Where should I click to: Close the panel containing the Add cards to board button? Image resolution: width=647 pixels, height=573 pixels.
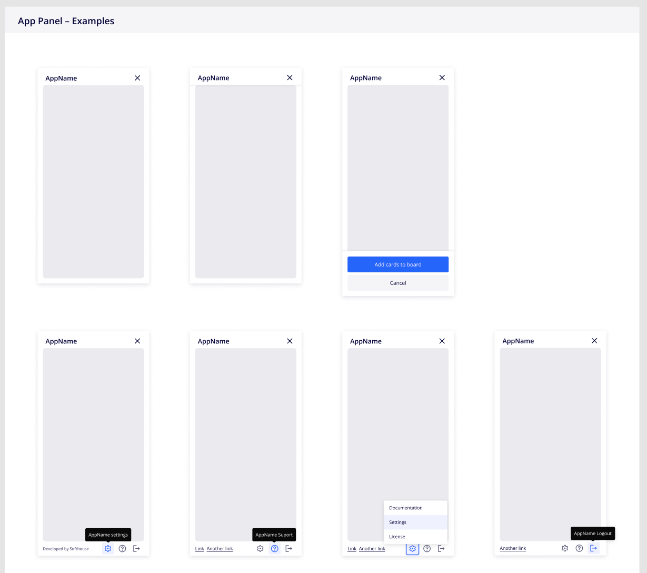442,77
